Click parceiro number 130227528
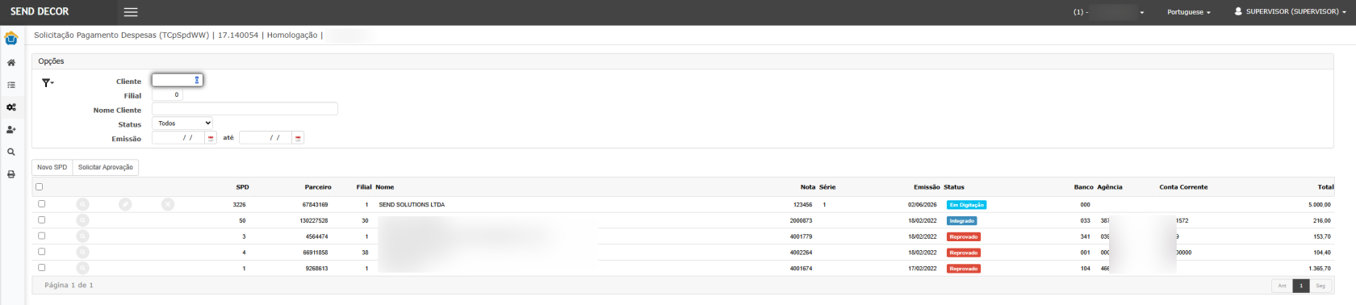 (x=314, y=221)
